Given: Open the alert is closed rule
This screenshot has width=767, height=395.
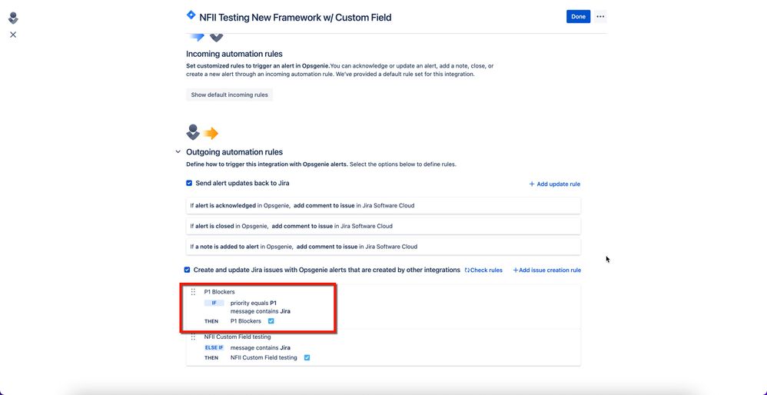Looking at the screenshot, I should [383, 227].
